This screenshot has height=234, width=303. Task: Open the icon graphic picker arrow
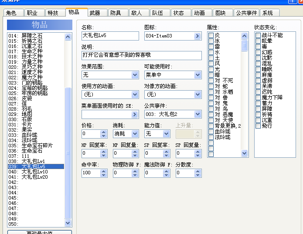pos(197,36)
